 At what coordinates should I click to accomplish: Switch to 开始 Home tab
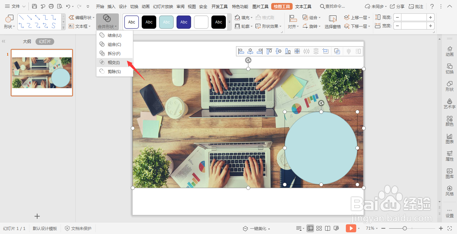click(x=100, y=6)
